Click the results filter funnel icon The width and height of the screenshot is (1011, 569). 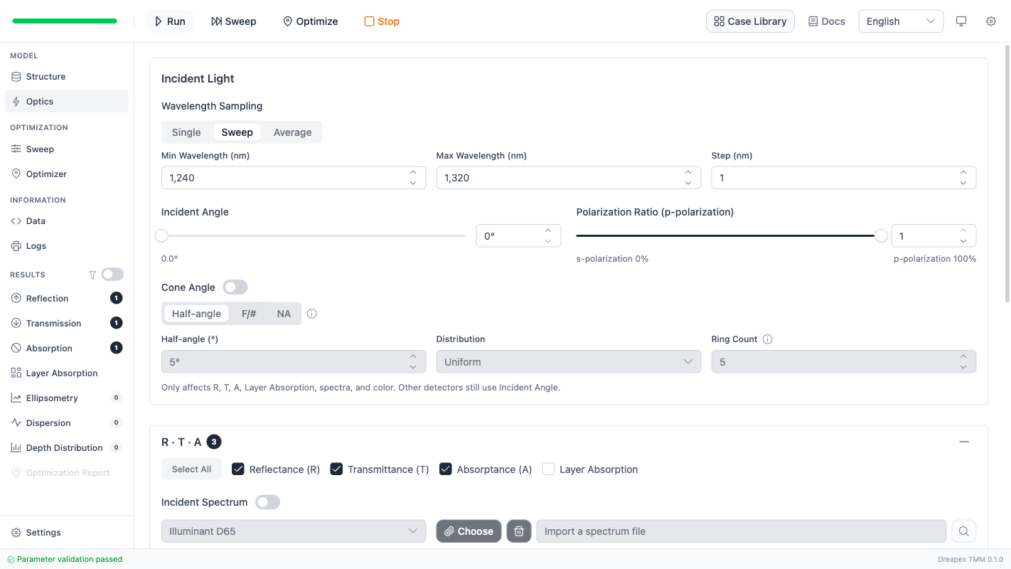tap(92, 275)
